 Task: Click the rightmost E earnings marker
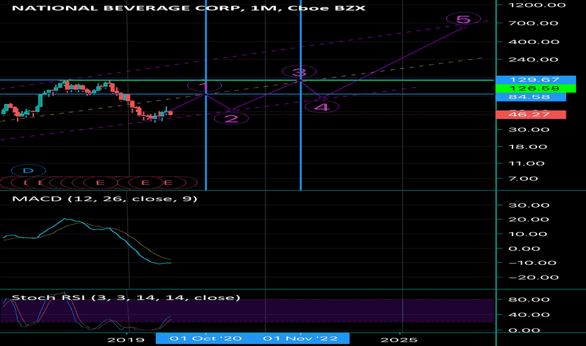(x=168, y=182)
